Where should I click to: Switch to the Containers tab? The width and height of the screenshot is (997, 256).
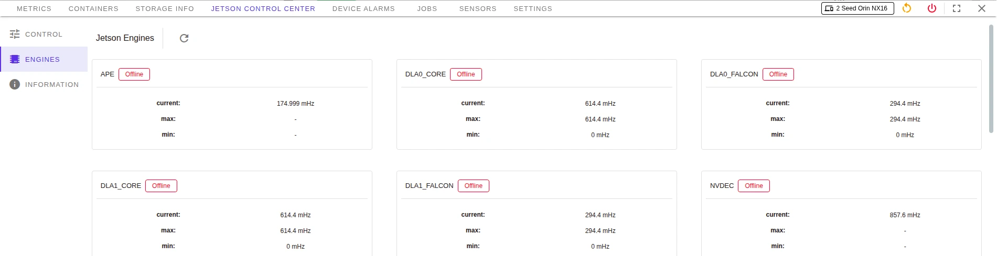pyautogui.click(x=93, y=9)
